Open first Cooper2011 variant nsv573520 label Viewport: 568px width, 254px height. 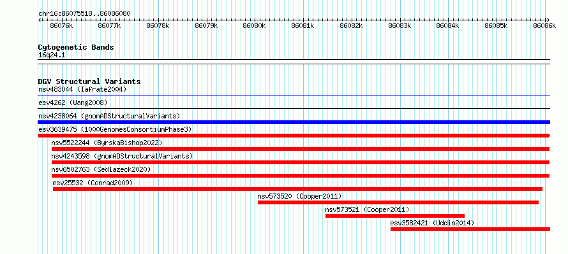(x=299, y=196)
